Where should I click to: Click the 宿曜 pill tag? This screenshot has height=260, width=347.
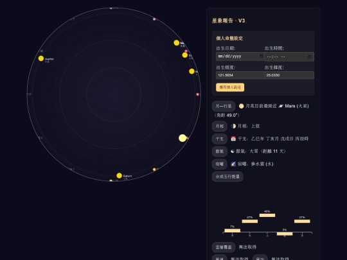[220, 164]
